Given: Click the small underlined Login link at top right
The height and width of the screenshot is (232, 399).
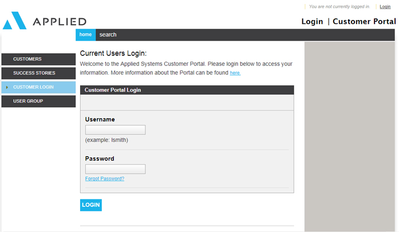Looking at the screenshot, I should coord(385,7).
